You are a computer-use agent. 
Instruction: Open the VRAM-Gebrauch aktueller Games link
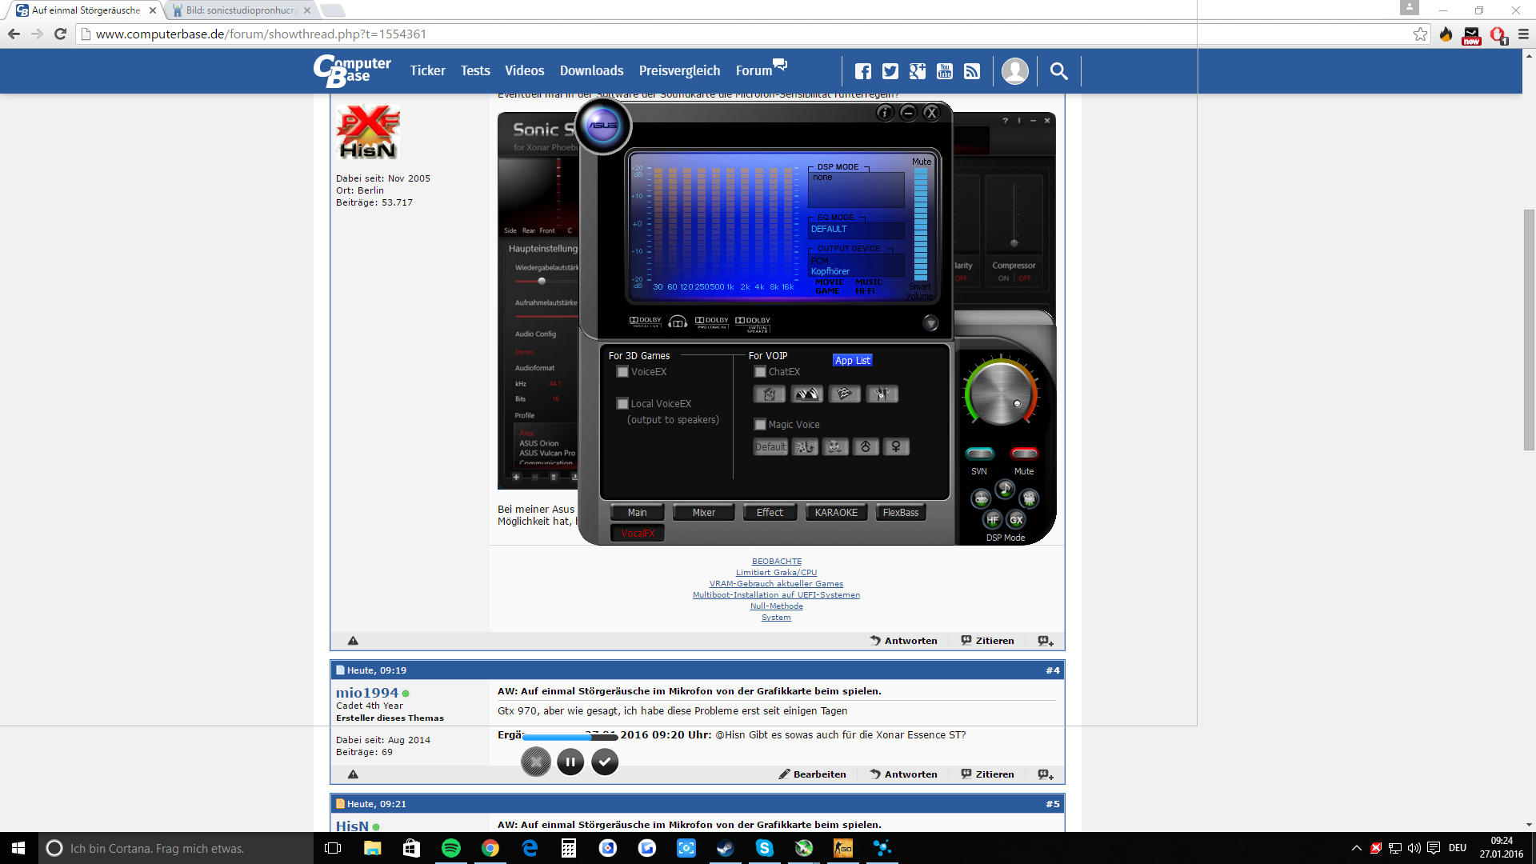tap(776, 584)
